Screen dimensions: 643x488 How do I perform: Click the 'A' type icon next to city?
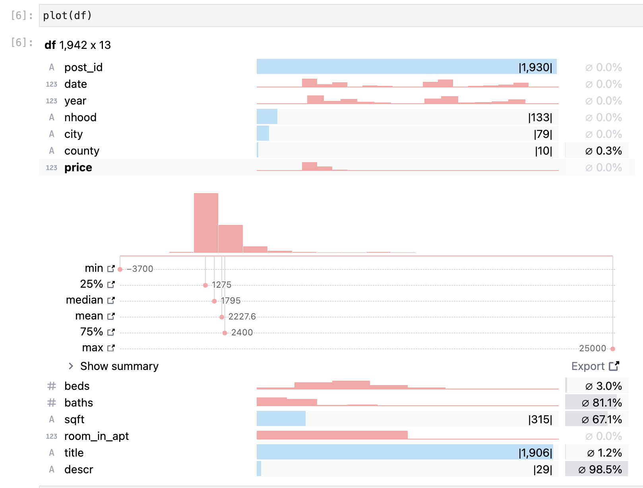(x=51, y=134)
